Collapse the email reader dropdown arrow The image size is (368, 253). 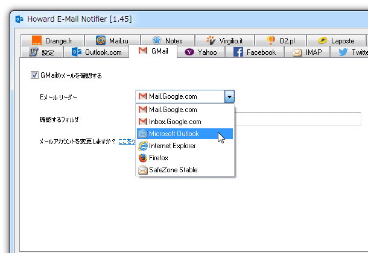coord(229,96)
